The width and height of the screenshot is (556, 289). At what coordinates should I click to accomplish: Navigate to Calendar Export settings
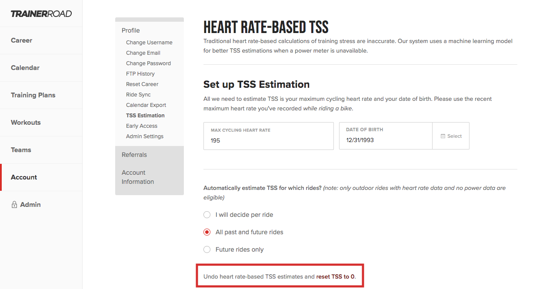146,105
